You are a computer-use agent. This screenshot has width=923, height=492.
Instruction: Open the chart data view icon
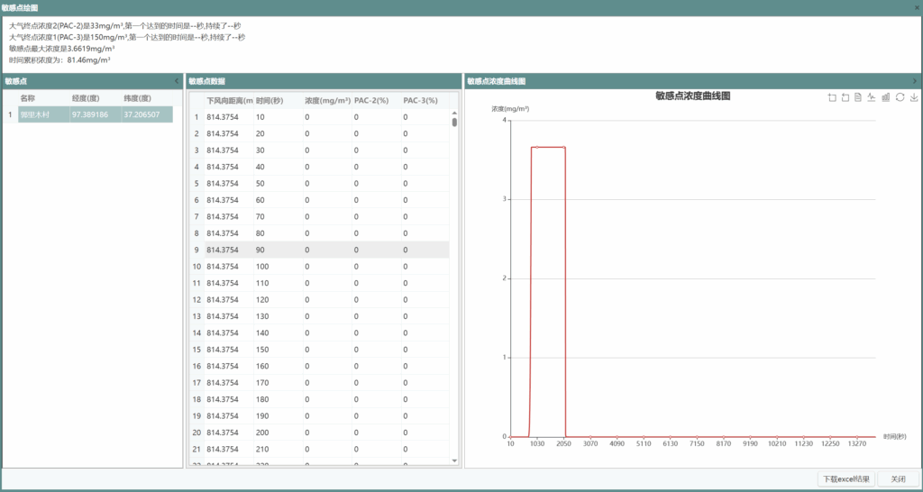click(859, 97)
